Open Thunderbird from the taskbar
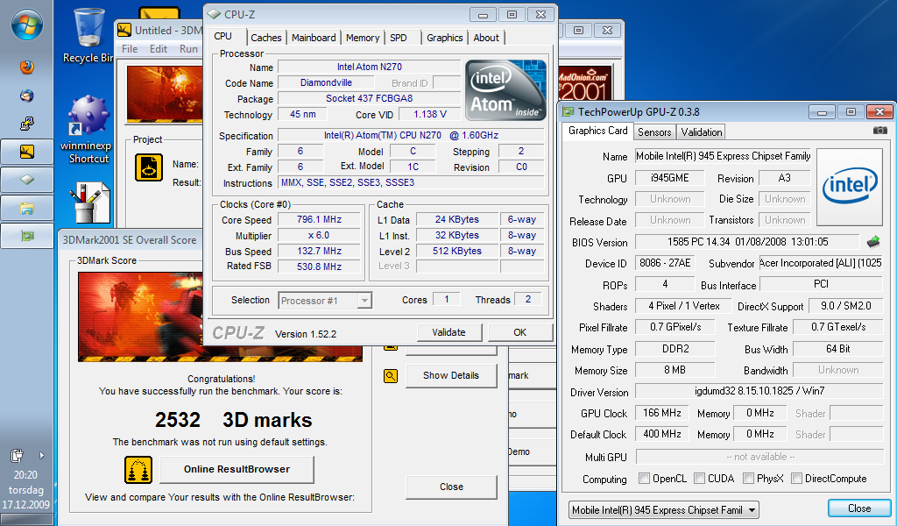 coord(26,95)
